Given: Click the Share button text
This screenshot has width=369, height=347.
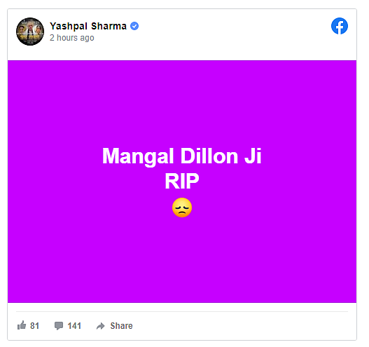Looking at the screenshot, I should point(121,325).
